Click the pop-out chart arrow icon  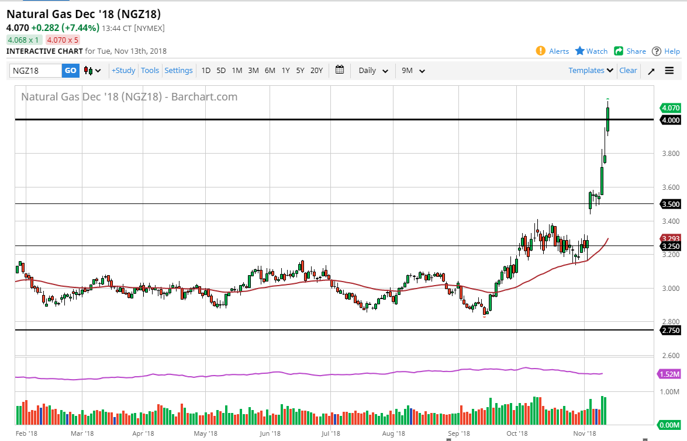point(651,71)
